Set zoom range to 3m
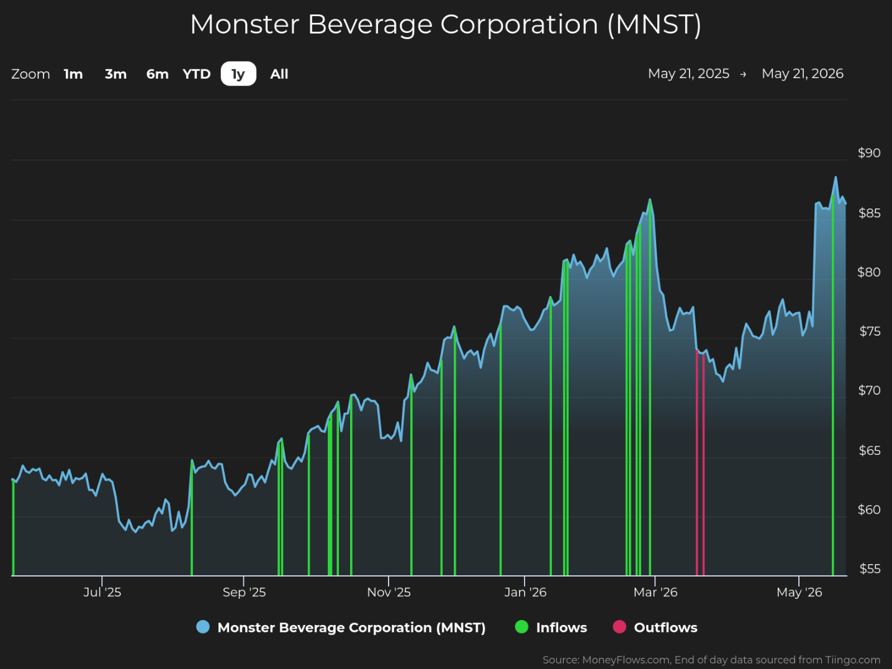This screenshot has width=892, height=669. [x=115, y=74]
